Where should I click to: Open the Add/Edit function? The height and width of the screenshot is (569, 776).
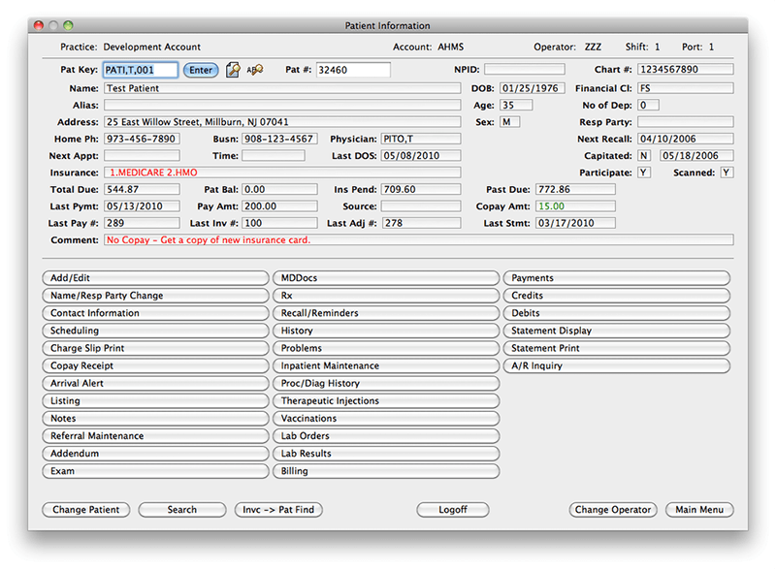[x=155, y=277]
